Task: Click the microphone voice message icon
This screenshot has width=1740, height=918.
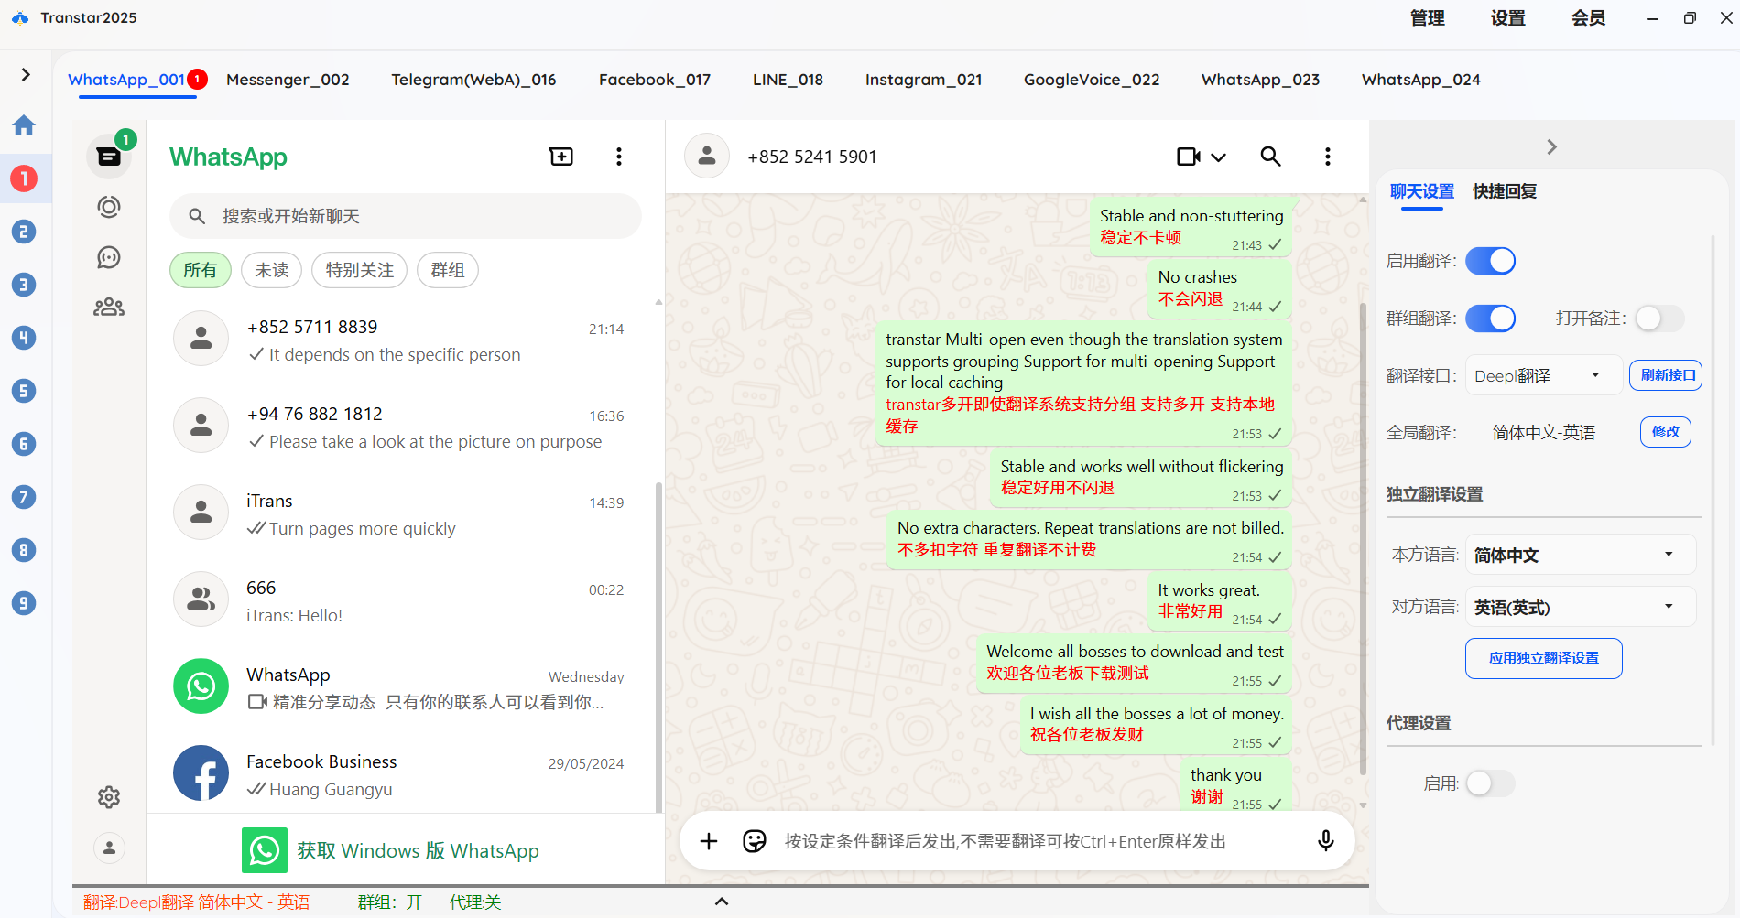Action: click(1325, 841)
